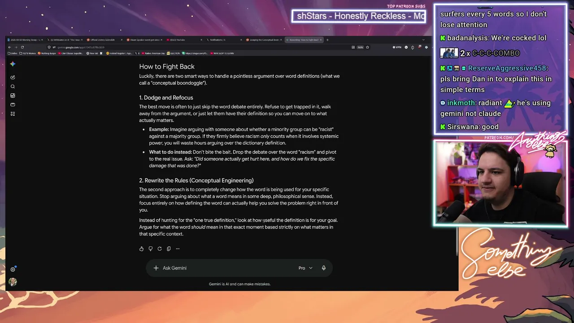
Task: Switch to the Escaping the Conceptual Boondoggle tab
Action: pos(263,40)
